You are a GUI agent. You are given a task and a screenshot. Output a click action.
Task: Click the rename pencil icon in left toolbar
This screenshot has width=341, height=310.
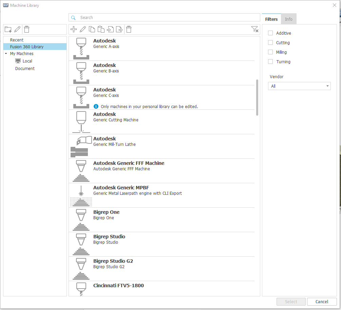click(x=17, y=29)
